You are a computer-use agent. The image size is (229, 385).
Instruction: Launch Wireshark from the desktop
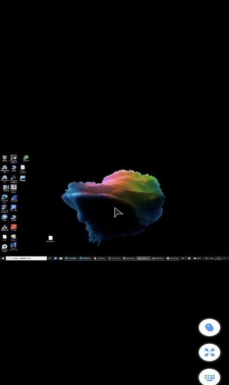(x=14, y=197)
